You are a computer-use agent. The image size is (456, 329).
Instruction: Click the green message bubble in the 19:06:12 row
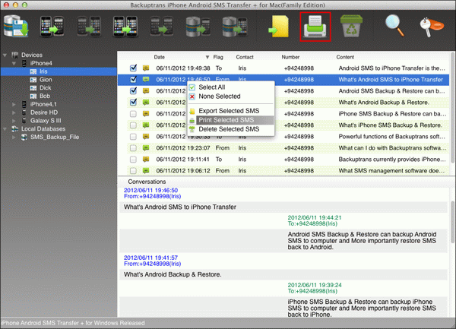(146, 171)
